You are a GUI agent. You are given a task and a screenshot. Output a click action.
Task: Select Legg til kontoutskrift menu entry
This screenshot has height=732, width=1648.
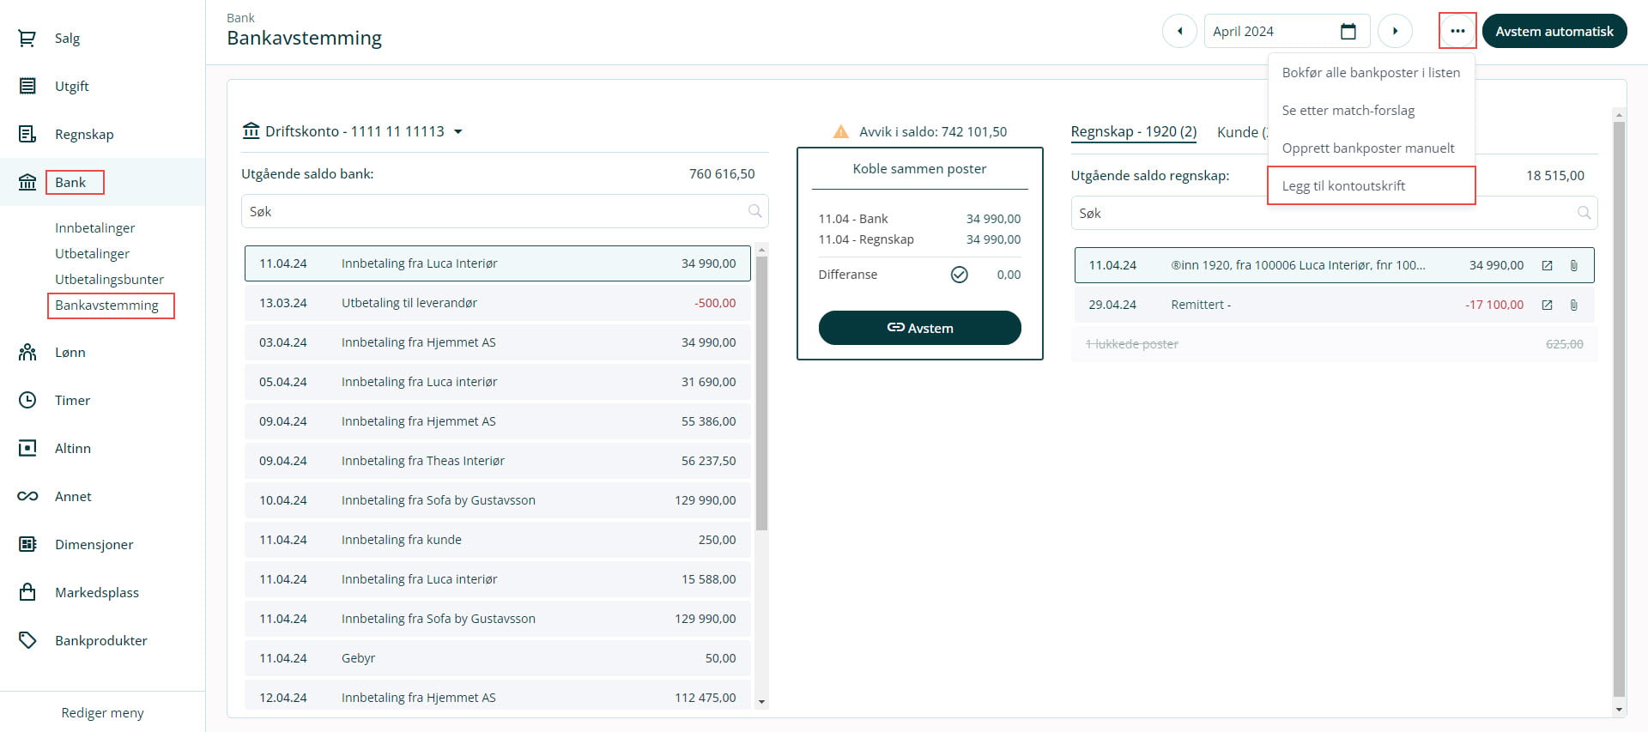(1343, 186)
